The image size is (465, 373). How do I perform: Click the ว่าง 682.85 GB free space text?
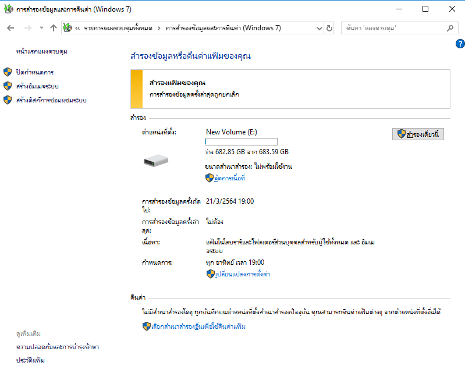tap(246, 152)
